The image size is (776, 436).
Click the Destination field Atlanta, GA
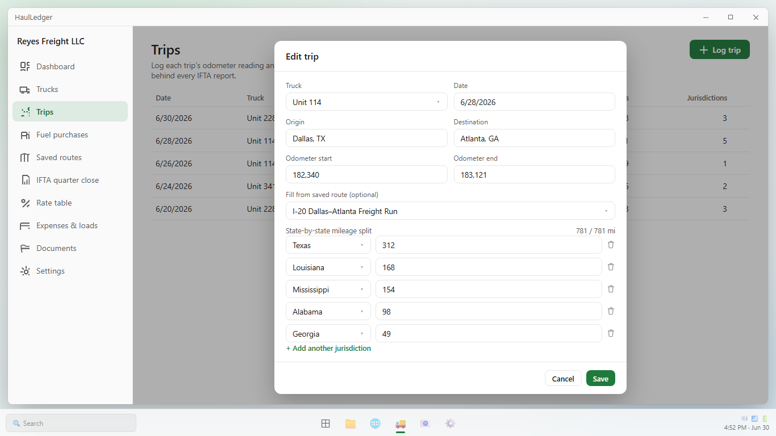click(x=535, y=139)
